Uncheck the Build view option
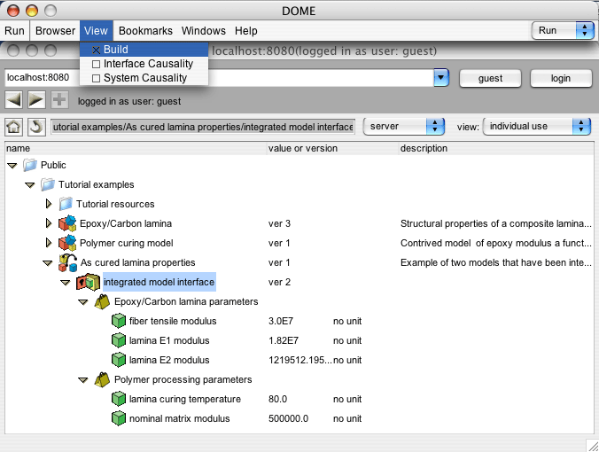 pos(97,50)
